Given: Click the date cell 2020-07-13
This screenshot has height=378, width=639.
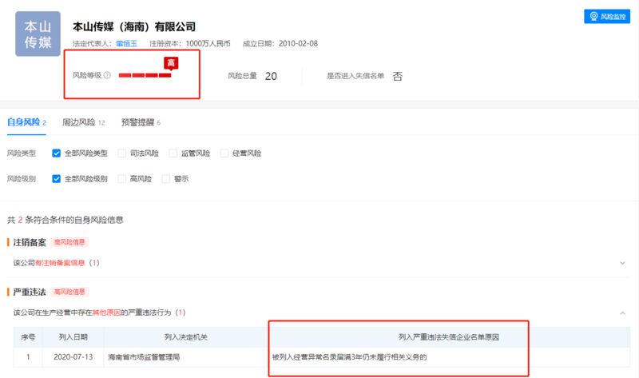Looking at the screenshot, I should [x=73, y=357].
